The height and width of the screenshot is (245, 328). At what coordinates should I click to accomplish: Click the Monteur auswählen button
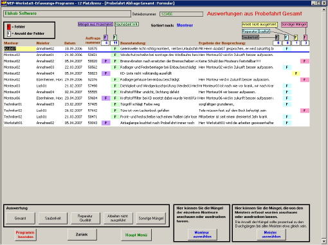202,235
